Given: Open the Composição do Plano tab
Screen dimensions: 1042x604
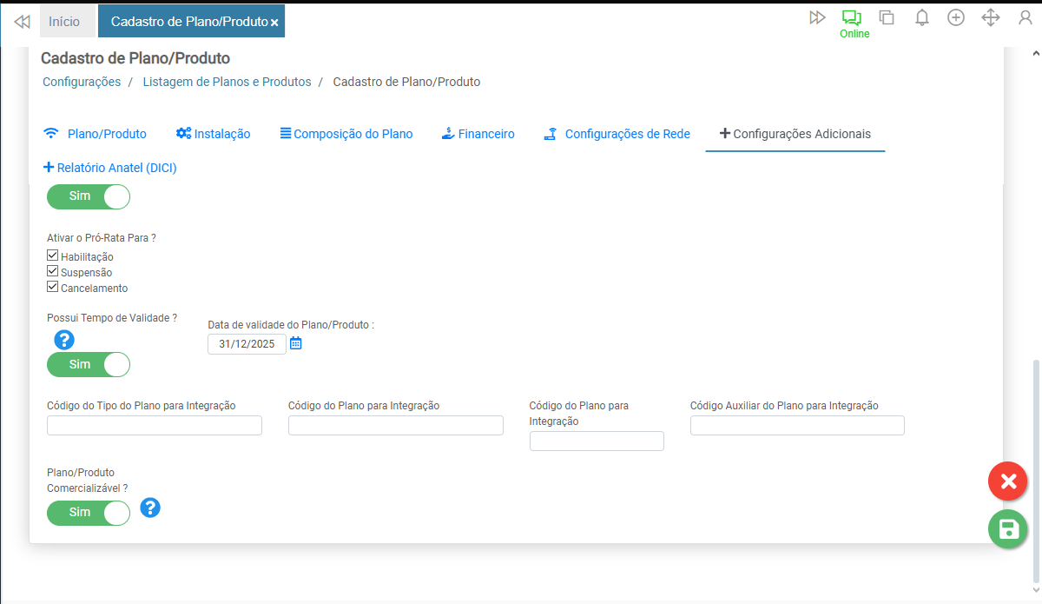Looking at the screenshot, I should (x=346, y=134).
